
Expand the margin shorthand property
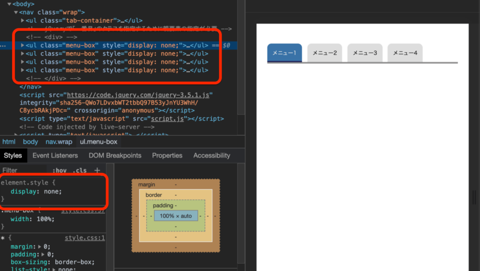[x=40, y=246]
